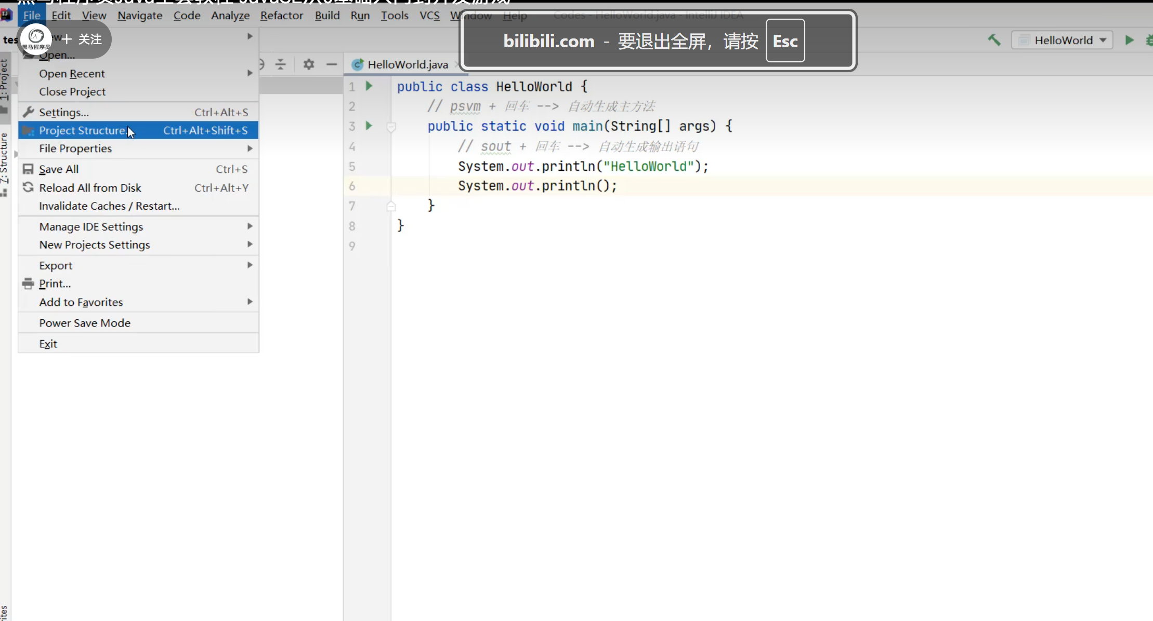Click Save All in File menu

[59, 169]
